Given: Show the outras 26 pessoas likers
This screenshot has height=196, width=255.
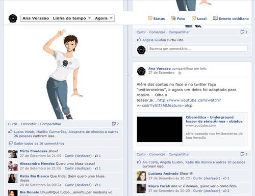Looking at the screenshot, I should (x=23, y=136).
